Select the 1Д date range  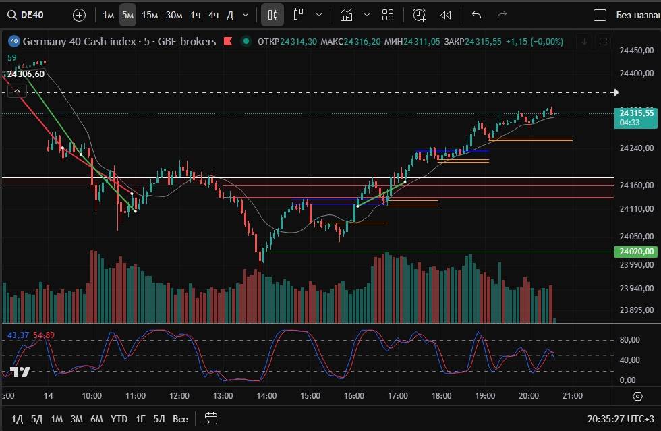(x=17, y=419)
